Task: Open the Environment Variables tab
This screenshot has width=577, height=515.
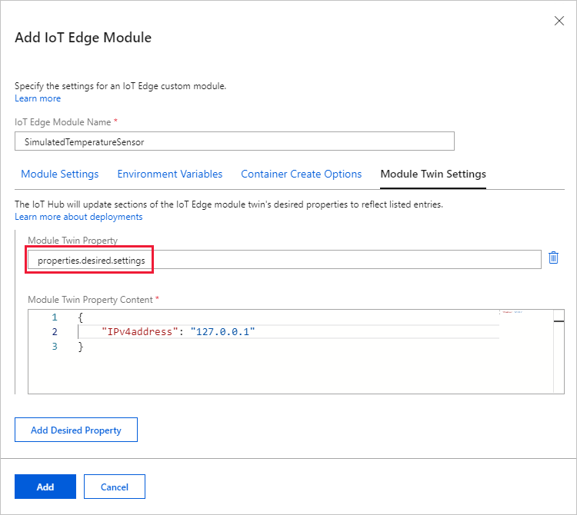Action: click(170, 174)
